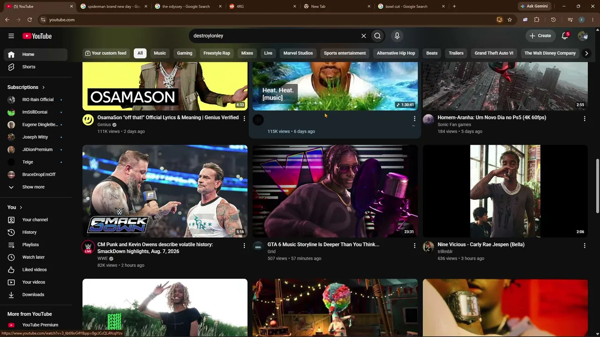The image size is (600, 337).
Task: Play CM Punk SmackDown thumbnail
Action: coord(165,191)
